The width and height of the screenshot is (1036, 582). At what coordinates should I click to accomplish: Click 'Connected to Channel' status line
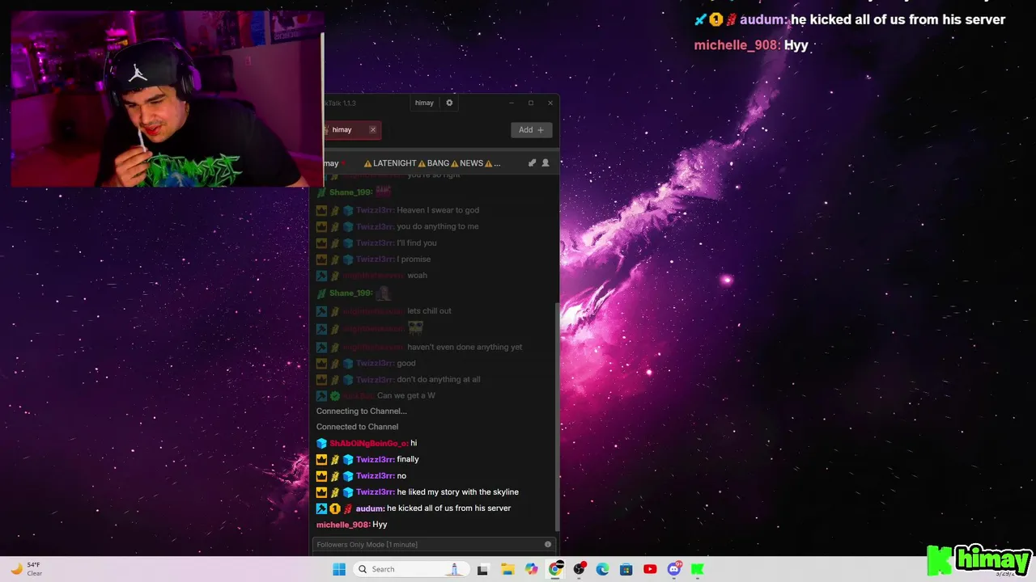[x=357, y=427]
